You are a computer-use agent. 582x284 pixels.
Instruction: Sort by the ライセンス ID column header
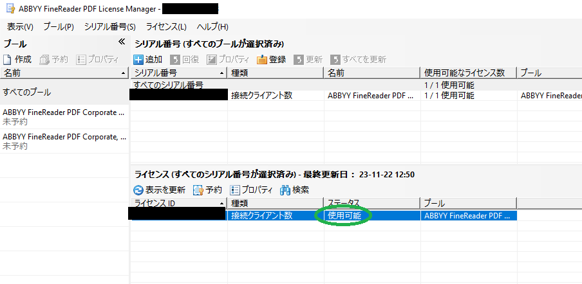coord(179,203)
